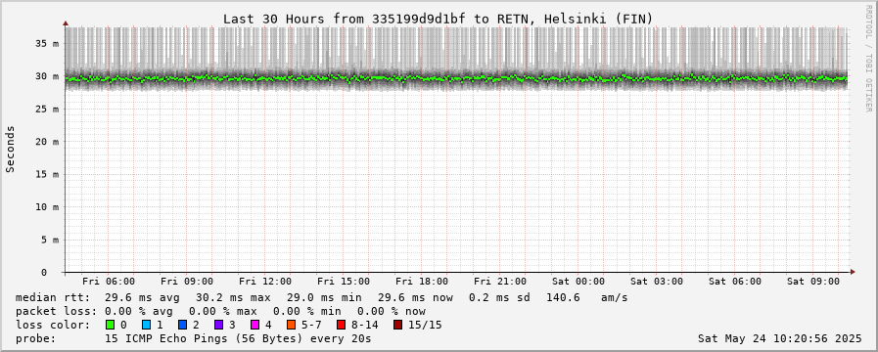This screenshot has height=352, width=878.
Task: Click the red arrow at the x-axis end
Action: point(853,272)
